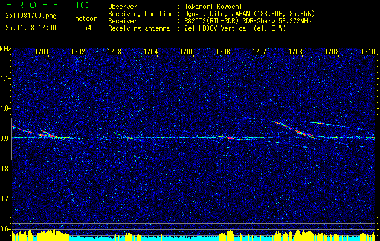
Task: Click the 1709 time marker
Action: click(332, 52)
